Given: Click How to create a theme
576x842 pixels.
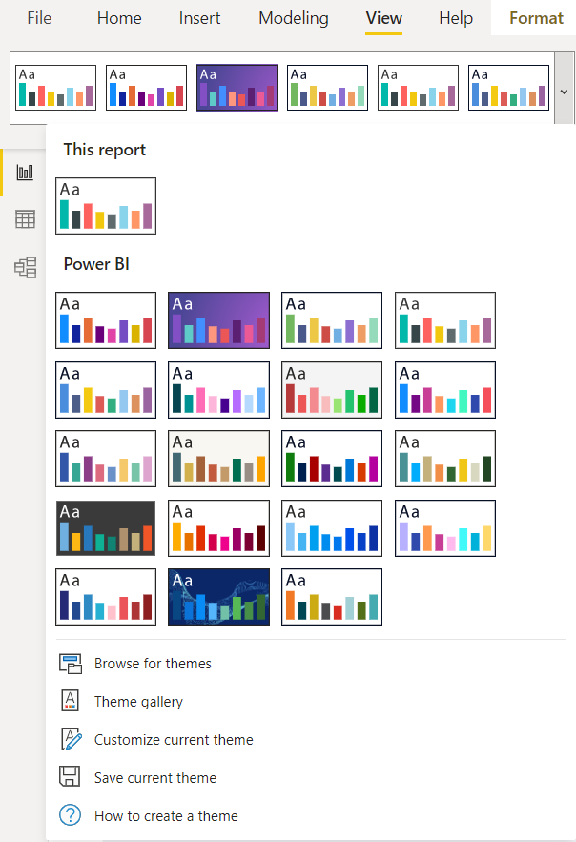Looking at the screenshot, I should (164, 813).
